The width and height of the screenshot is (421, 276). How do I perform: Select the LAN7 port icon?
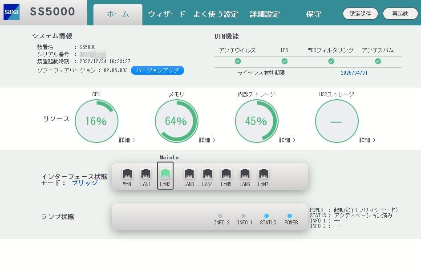(263, 174)
